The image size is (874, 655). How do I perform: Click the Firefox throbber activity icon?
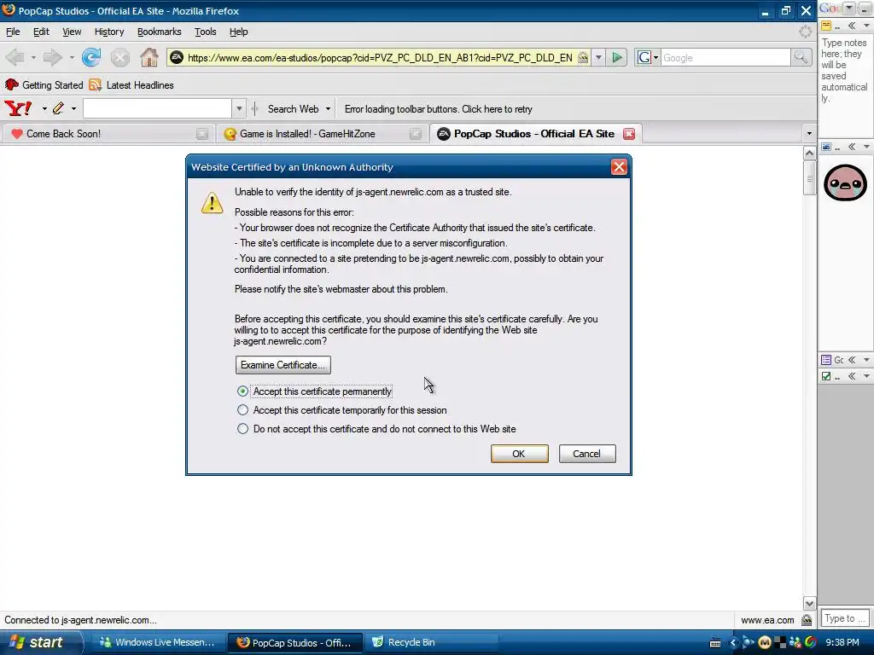[805, 32]
